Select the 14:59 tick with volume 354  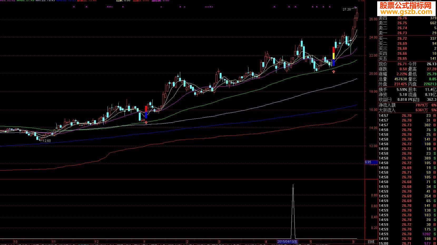407,196
